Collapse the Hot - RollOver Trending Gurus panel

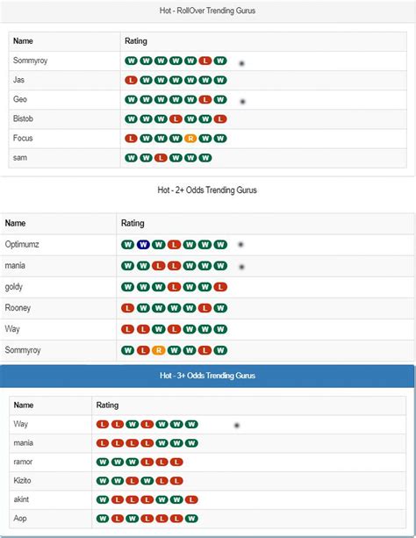pyautogui.click(x=207, y=11)
